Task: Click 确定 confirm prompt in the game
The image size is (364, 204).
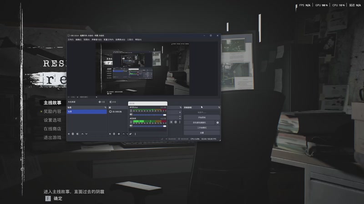Action: coord(54,199)
